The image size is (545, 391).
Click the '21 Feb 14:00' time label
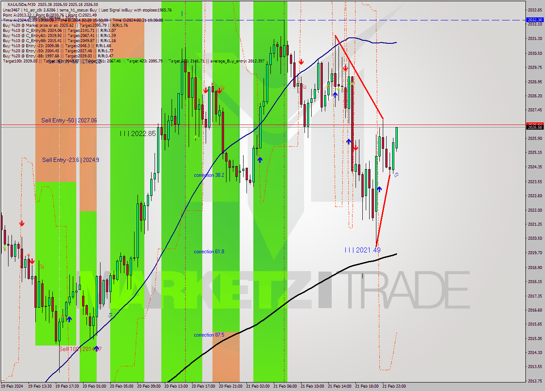click(x=340, y=386)
